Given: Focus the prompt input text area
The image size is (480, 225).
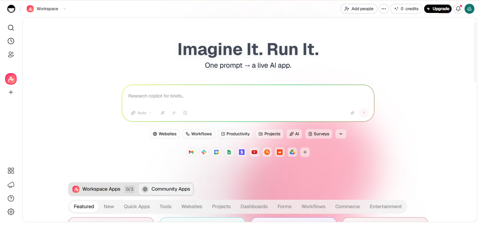Looking at the screenshot, I should click(248, 96).
